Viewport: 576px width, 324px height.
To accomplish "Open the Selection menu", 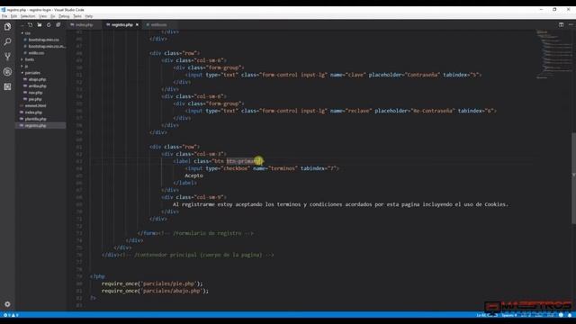I will [x=28, y=16].
